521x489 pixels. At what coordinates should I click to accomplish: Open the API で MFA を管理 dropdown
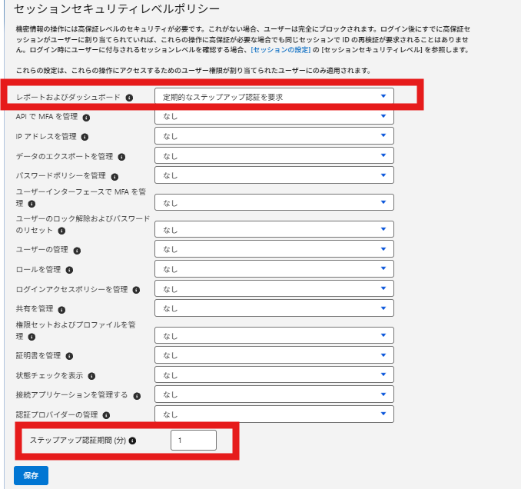coord(274,116)
